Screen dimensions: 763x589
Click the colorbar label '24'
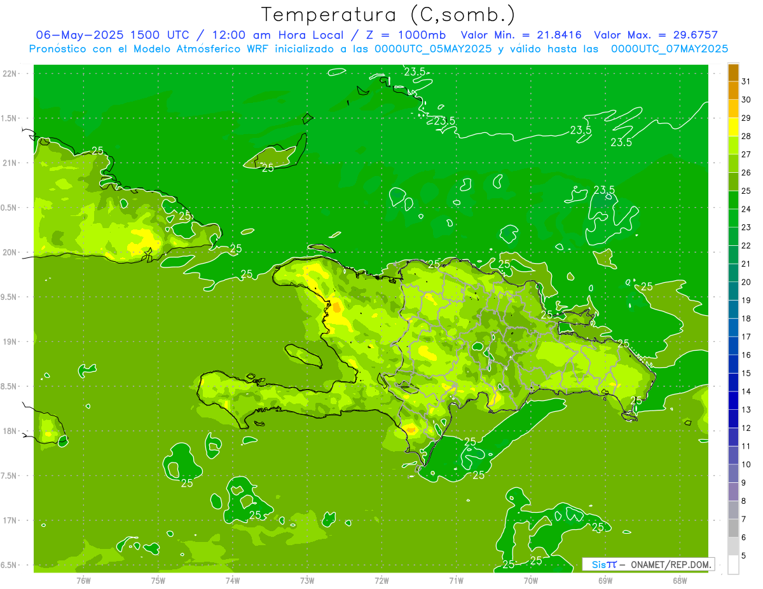[746, 209]
